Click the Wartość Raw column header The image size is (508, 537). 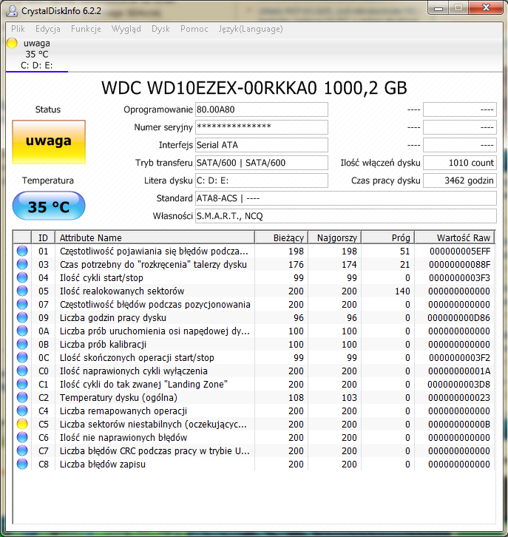[x=455, y=237]
